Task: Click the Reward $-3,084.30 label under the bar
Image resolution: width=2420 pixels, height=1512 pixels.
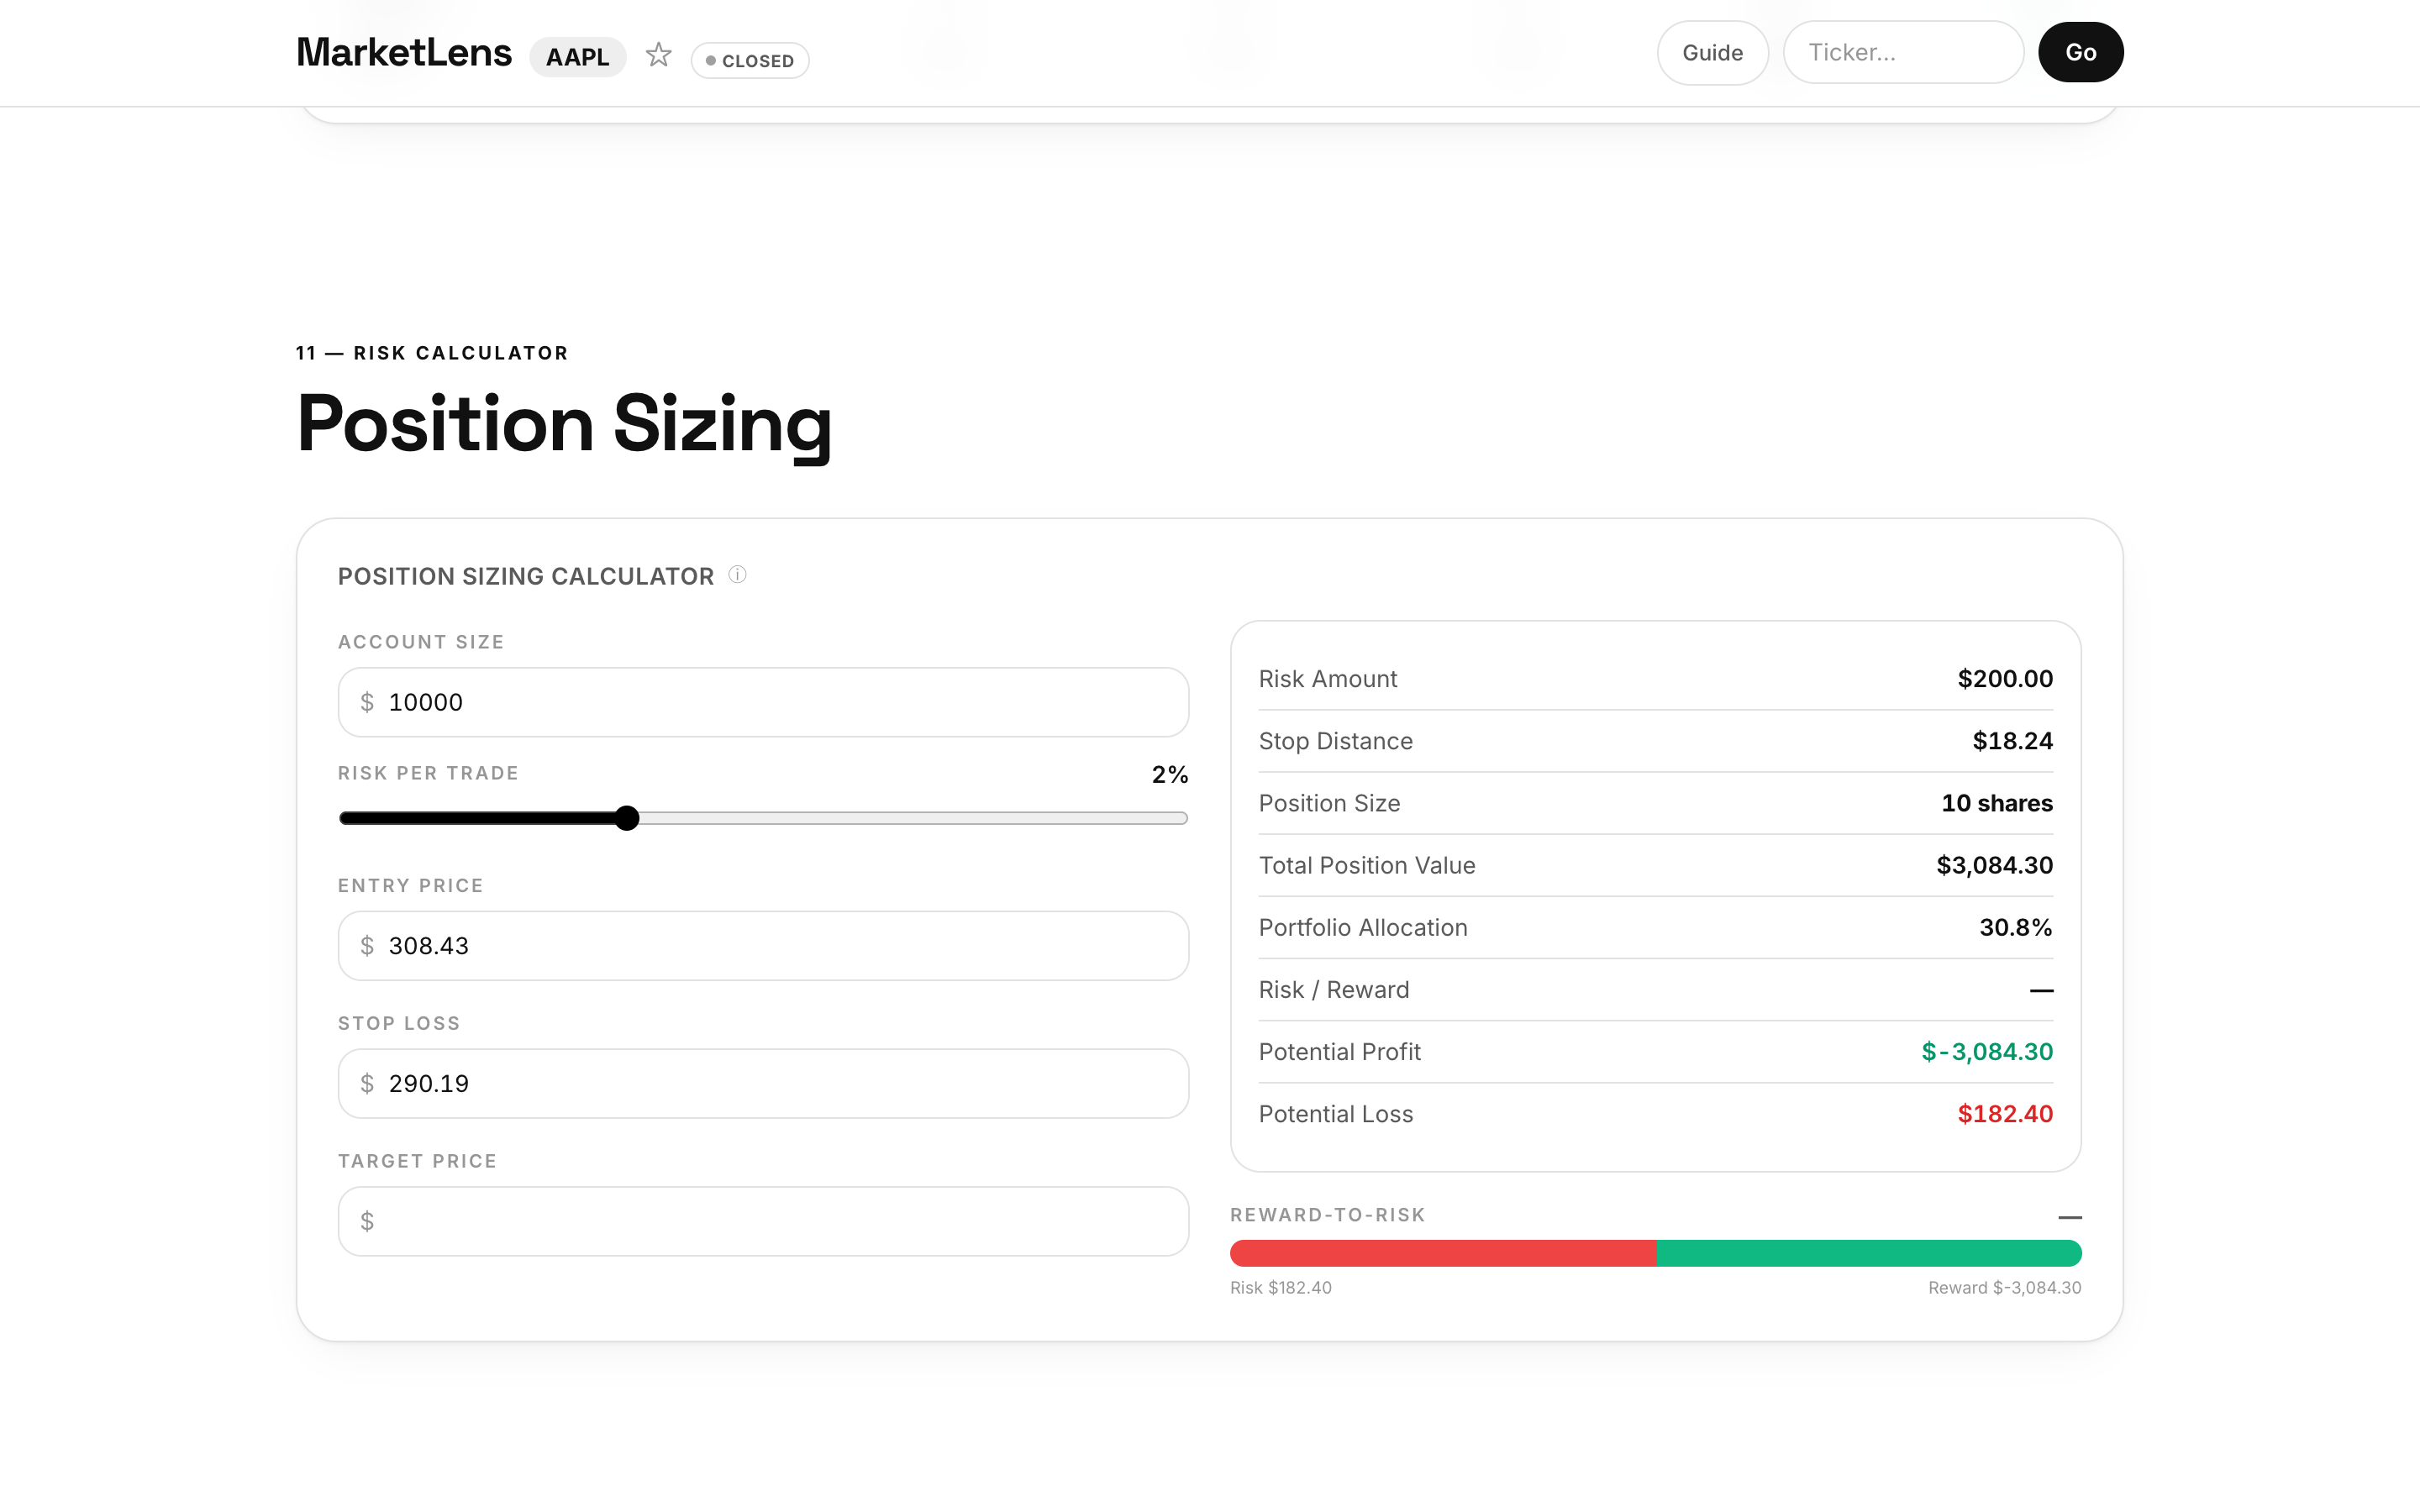Action: (x=2004, y=1288)
